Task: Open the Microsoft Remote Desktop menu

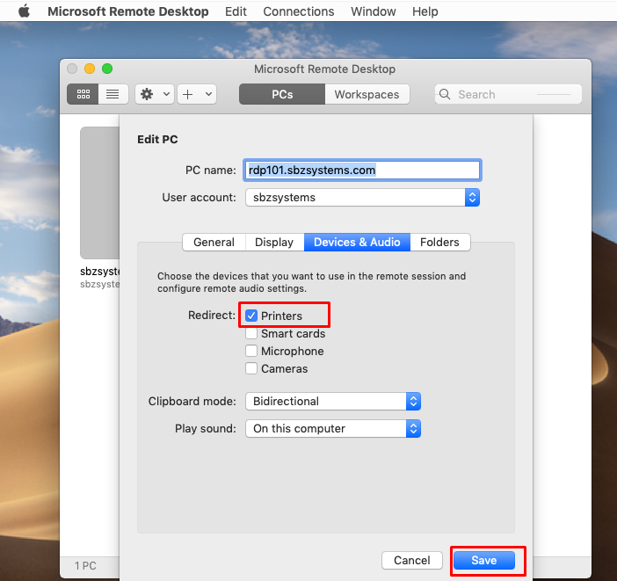Action: tap(128, 11)
